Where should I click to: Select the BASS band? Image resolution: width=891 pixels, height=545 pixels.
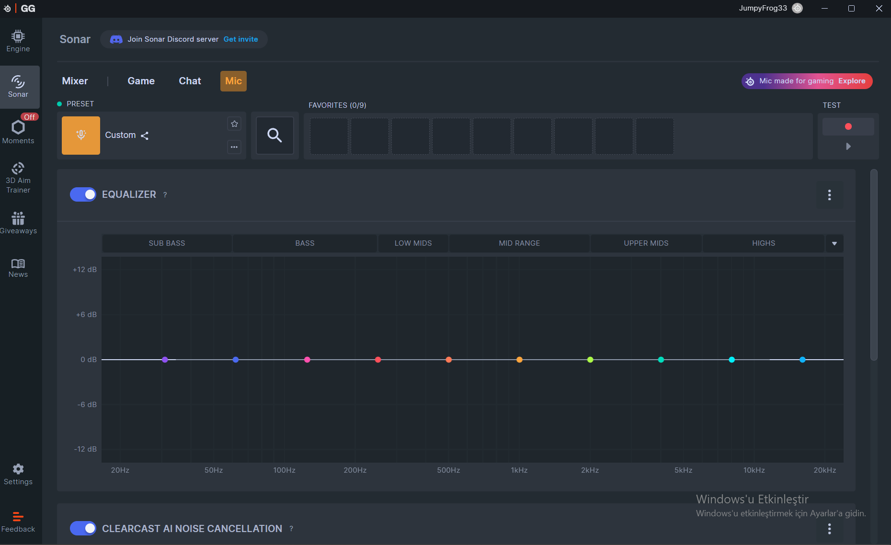tap(305, 243)
